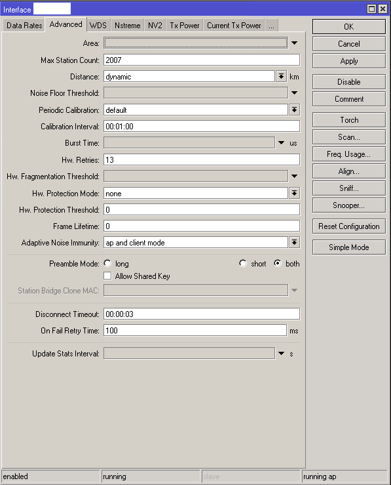Click the Hw. Protection Threshold field
The width and height of the screenshot is (391, 485).
coord(202,210)
